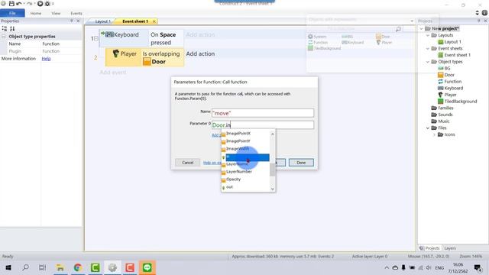The height and width of the screenshot is (275, 489).
Task: Switch to Layout 1 tab
Action: point(102,21)
